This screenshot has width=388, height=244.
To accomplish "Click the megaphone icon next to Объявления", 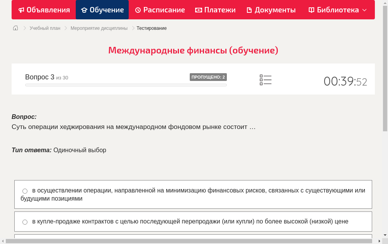I will (x=21, y=10).
